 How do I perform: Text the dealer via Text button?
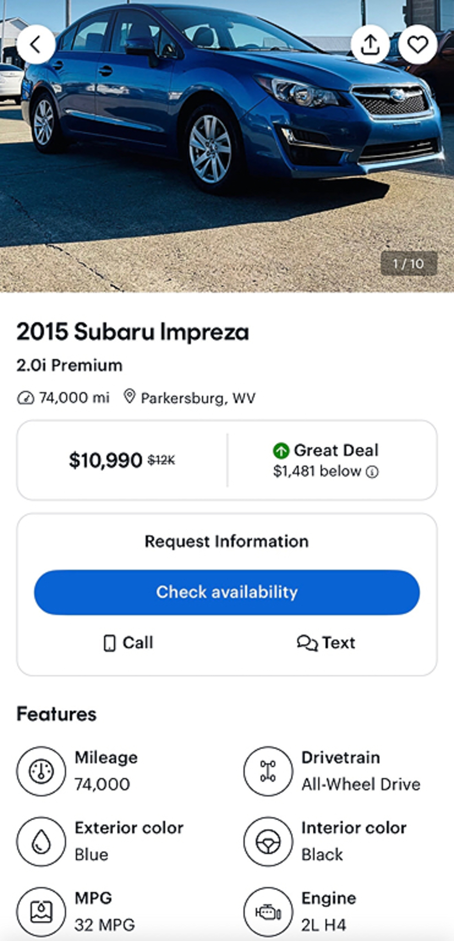point(326,643)
